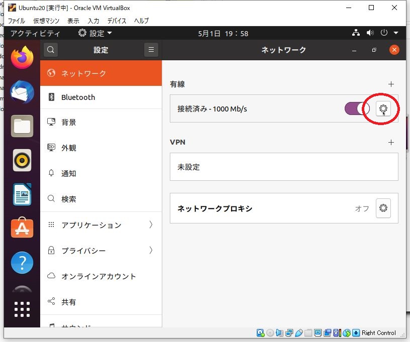Click the hard disk indicator in VirtualBox status bar
The image size is (410, 342).
261,333
